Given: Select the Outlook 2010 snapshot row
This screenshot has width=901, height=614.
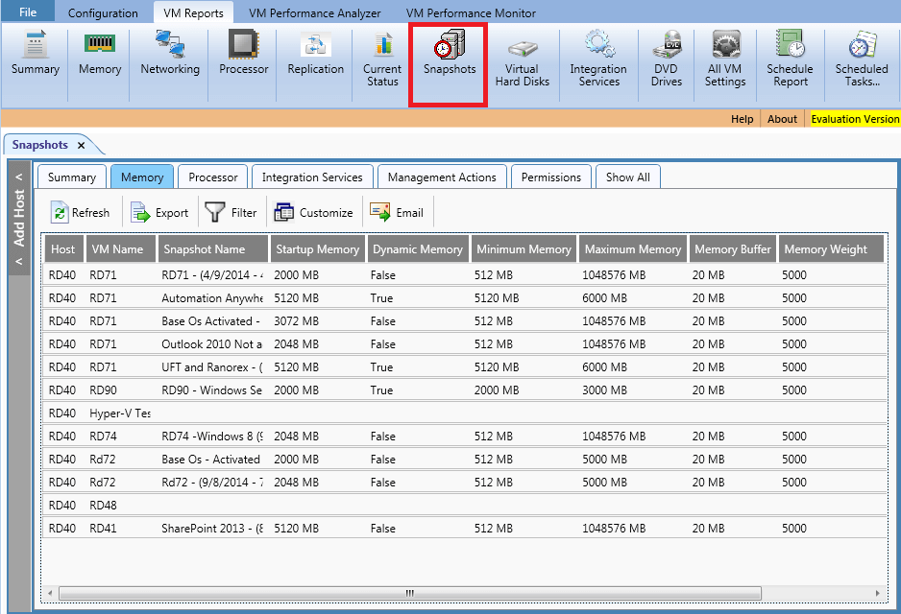Looking at the screenshot, I should pos(464,343).
